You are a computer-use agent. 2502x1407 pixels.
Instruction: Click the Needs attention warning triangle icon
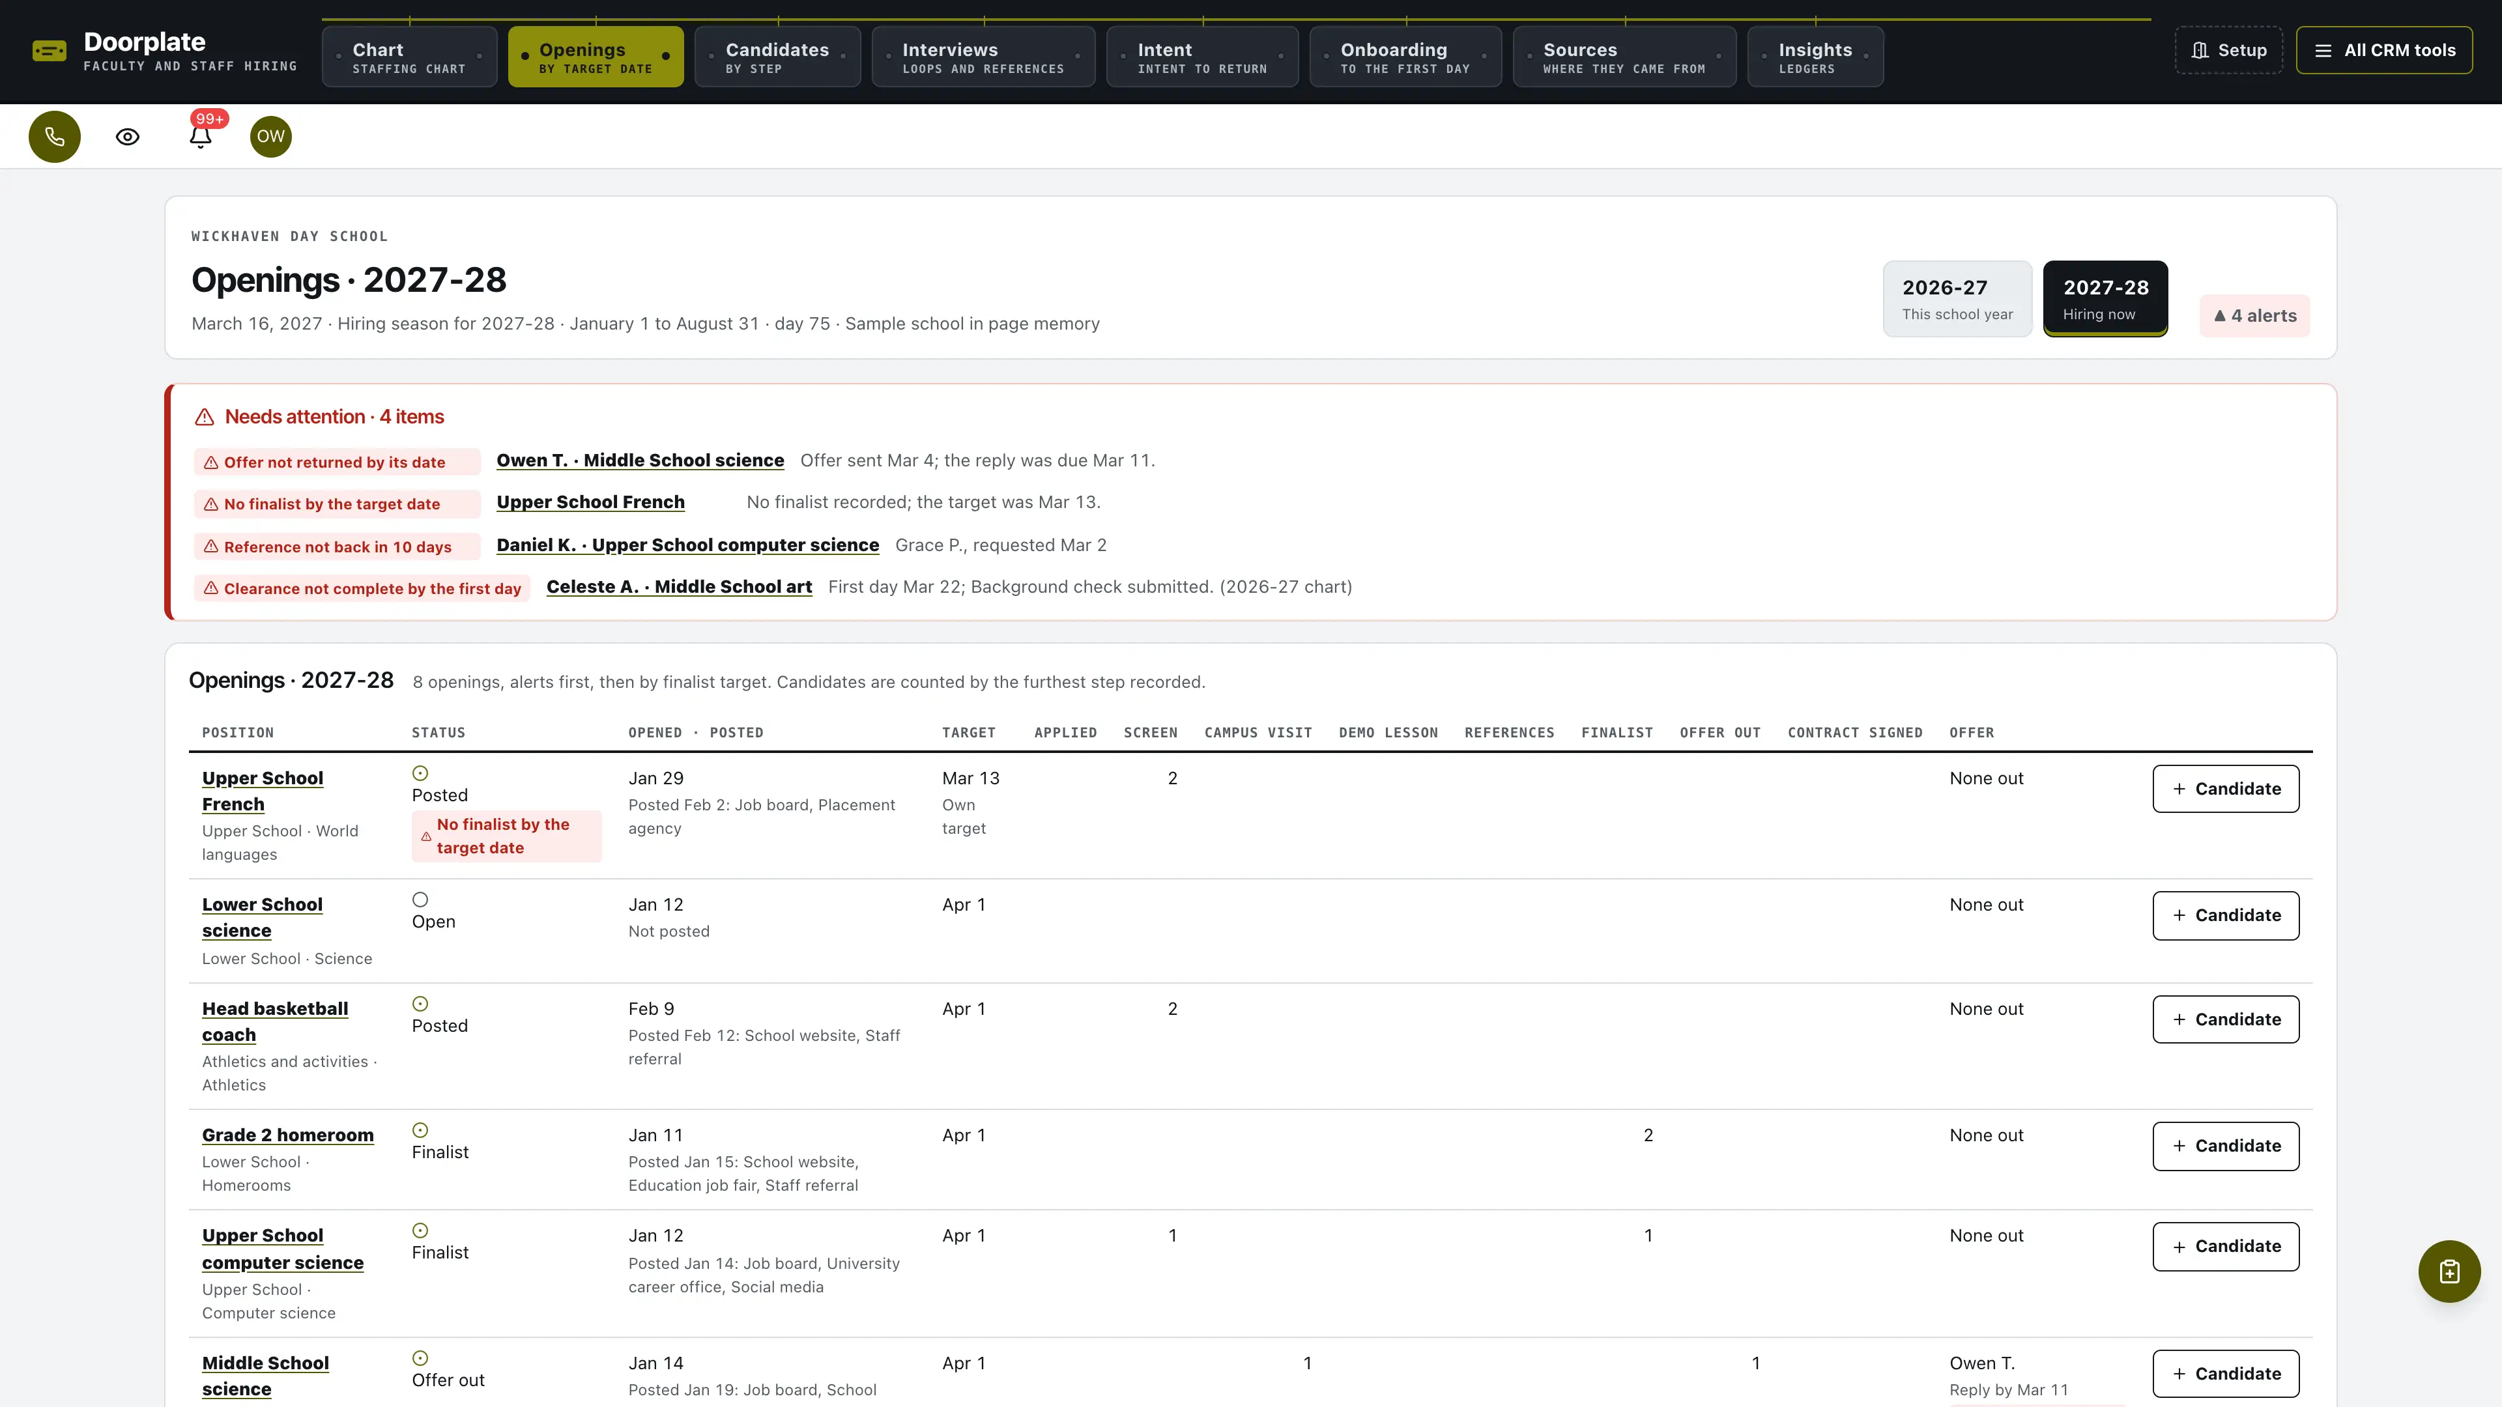(204, 418)
